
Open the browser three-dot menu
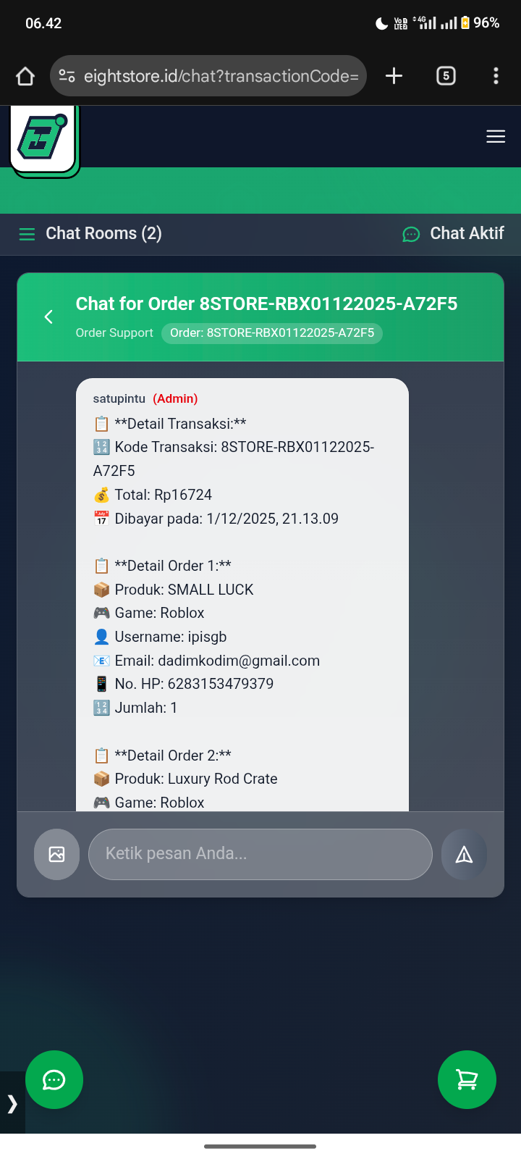496,76
